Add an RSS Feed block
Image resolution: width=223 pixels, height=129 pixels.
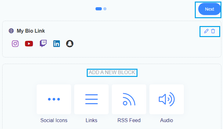click(129, 99)
